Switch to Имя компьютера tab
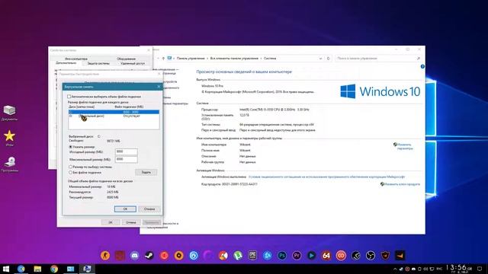The width and height of the screenshot is (488, 274). tap(76, 59)
